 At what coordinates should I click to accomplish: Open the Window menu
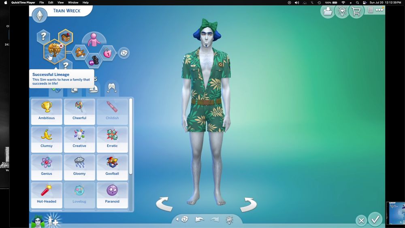click(x=73, y=2)
